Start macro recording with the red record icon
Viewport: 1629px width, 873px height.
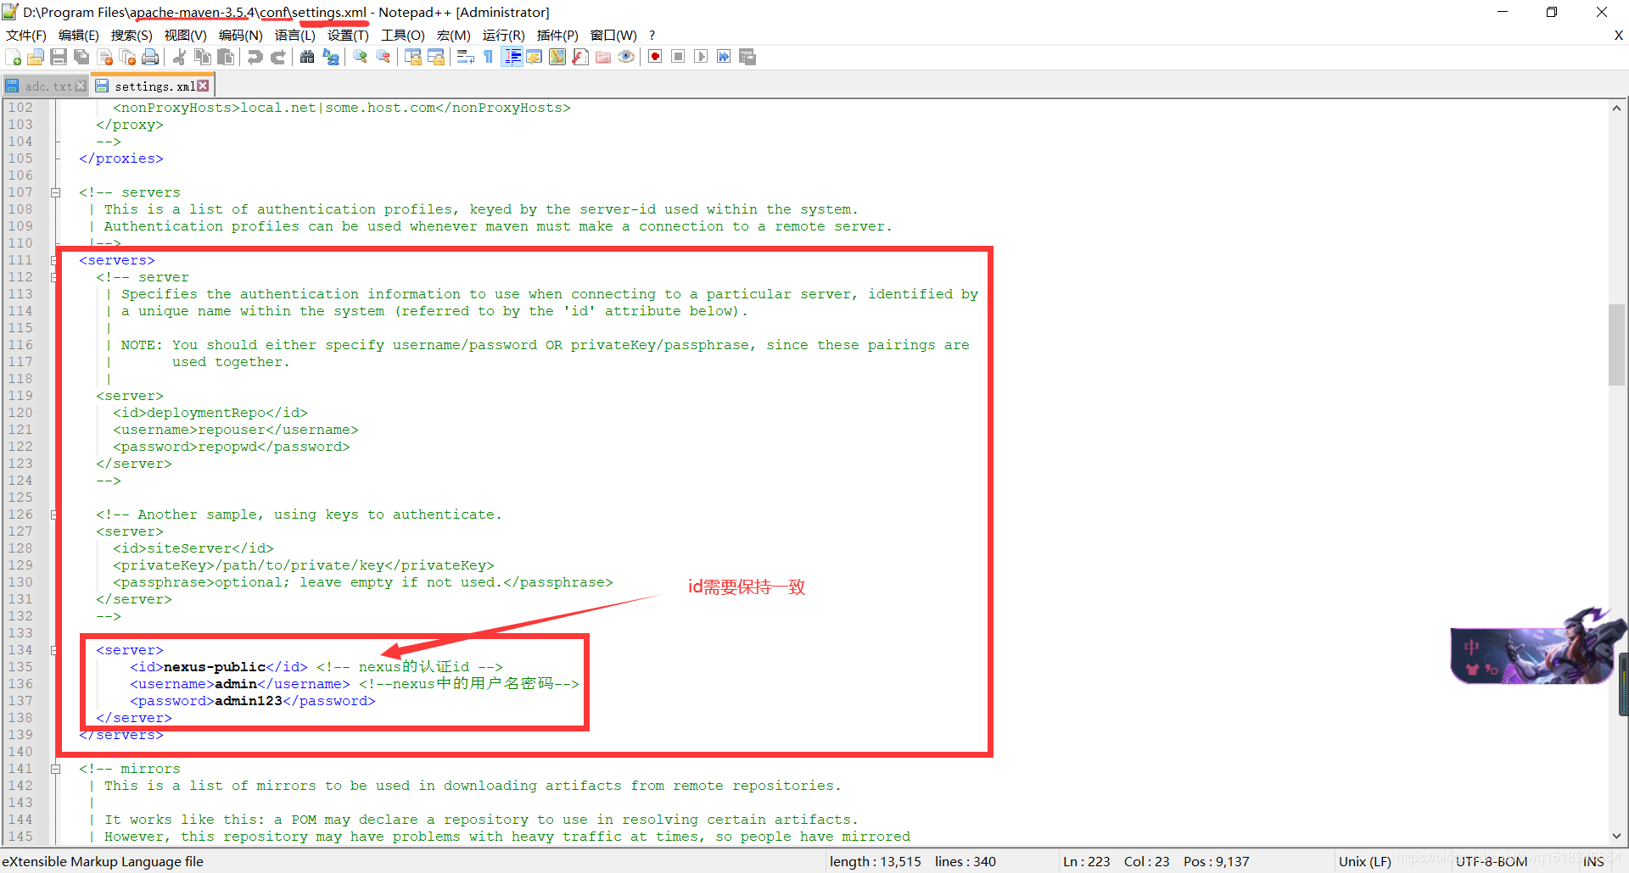pyautogui.click(x=655, y=57)
